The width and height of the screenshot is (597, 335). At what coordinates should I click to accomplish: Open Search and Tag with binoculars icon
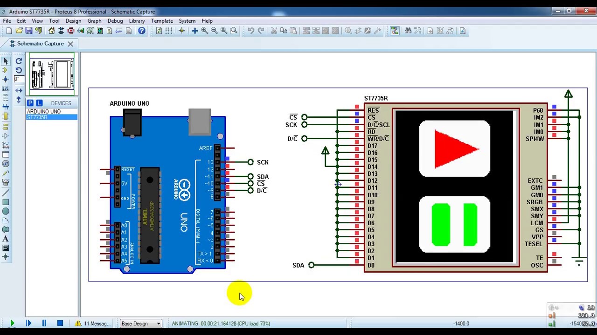(408, 31)
